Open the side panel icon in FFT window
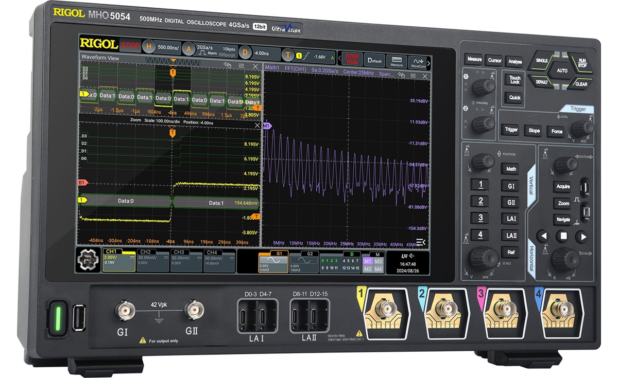 [x=421, y=242]
